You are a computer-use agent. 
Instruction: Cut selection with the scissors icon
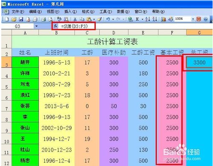pos(75,19)
